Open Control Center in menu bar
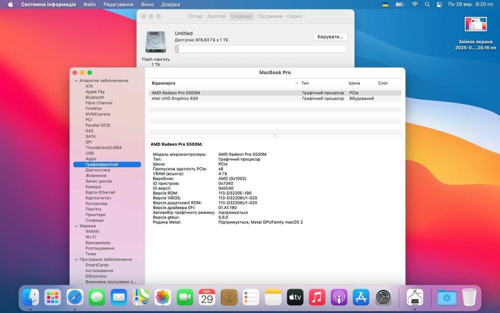Image resolution: width=500 pixels, height=313 pixels. click(x=439, y=4)
